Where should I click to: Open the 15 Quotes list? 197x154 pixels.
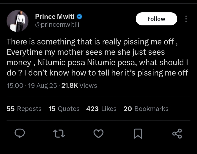tap(64, 109)
